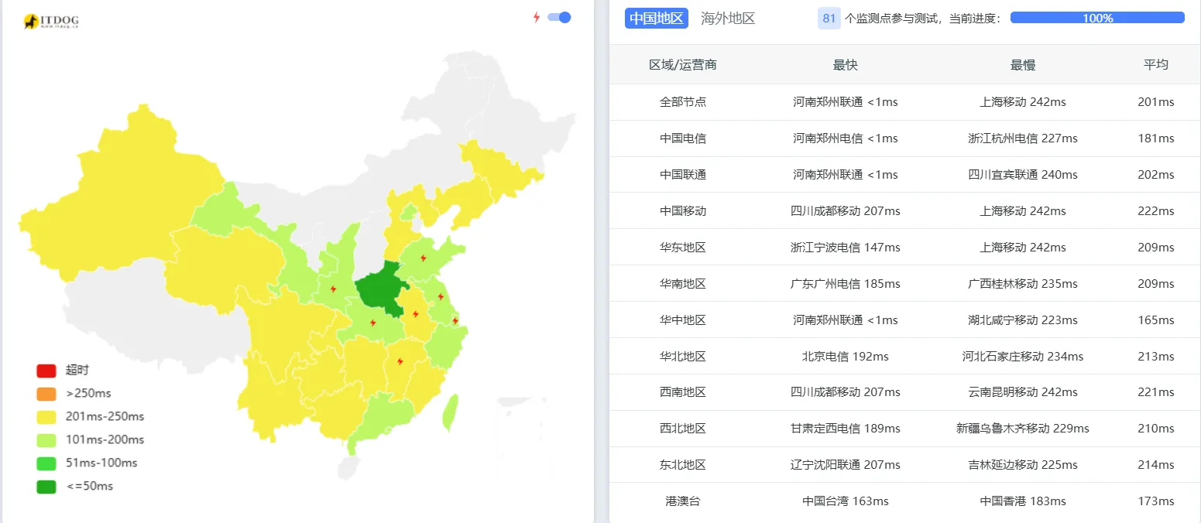This screenshot has height=523, width=1201.
Task: Click the dark green <=50ms legend swatch
Action: (46, 487)
